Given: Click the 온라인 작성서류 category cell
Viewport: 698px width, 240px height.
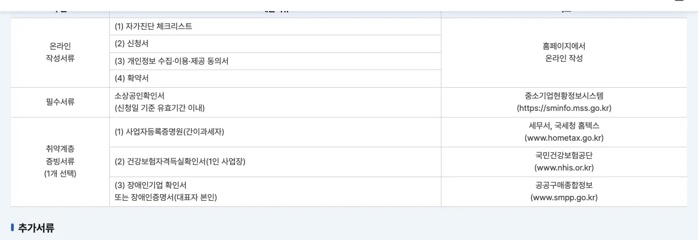Looking at the screenshot, I should click(60, 52).
